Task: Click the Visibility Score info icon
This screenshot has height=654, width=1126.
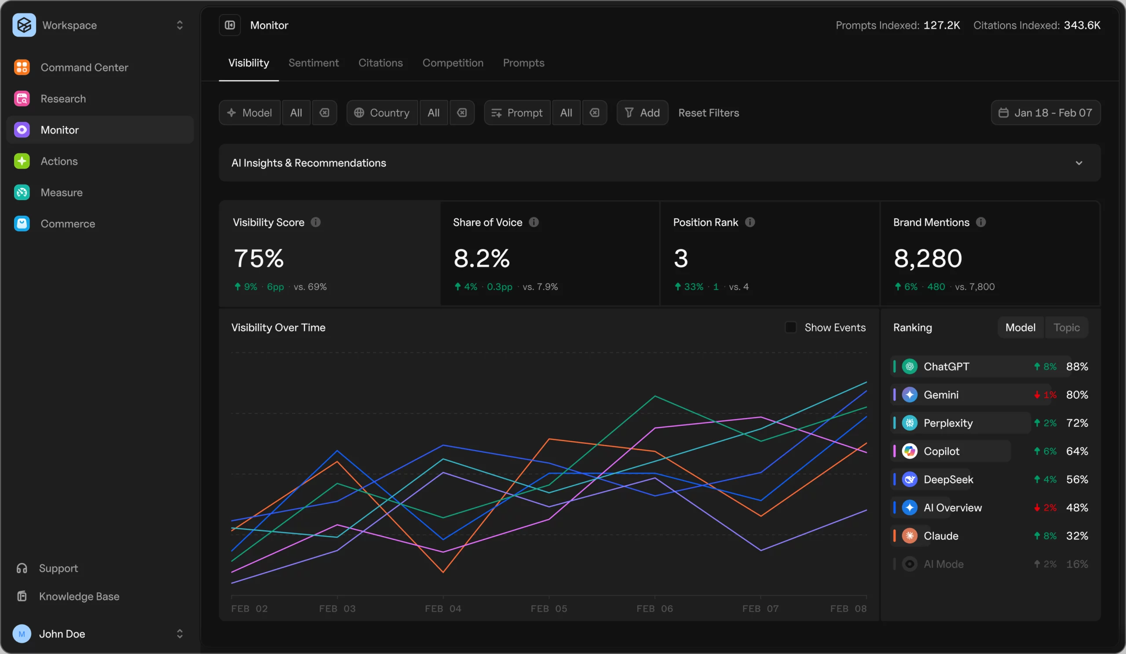Action: 315,222
